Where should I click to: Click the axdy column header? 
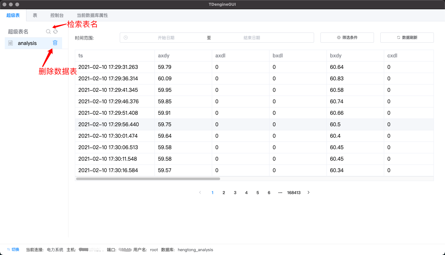click(183, 55)
